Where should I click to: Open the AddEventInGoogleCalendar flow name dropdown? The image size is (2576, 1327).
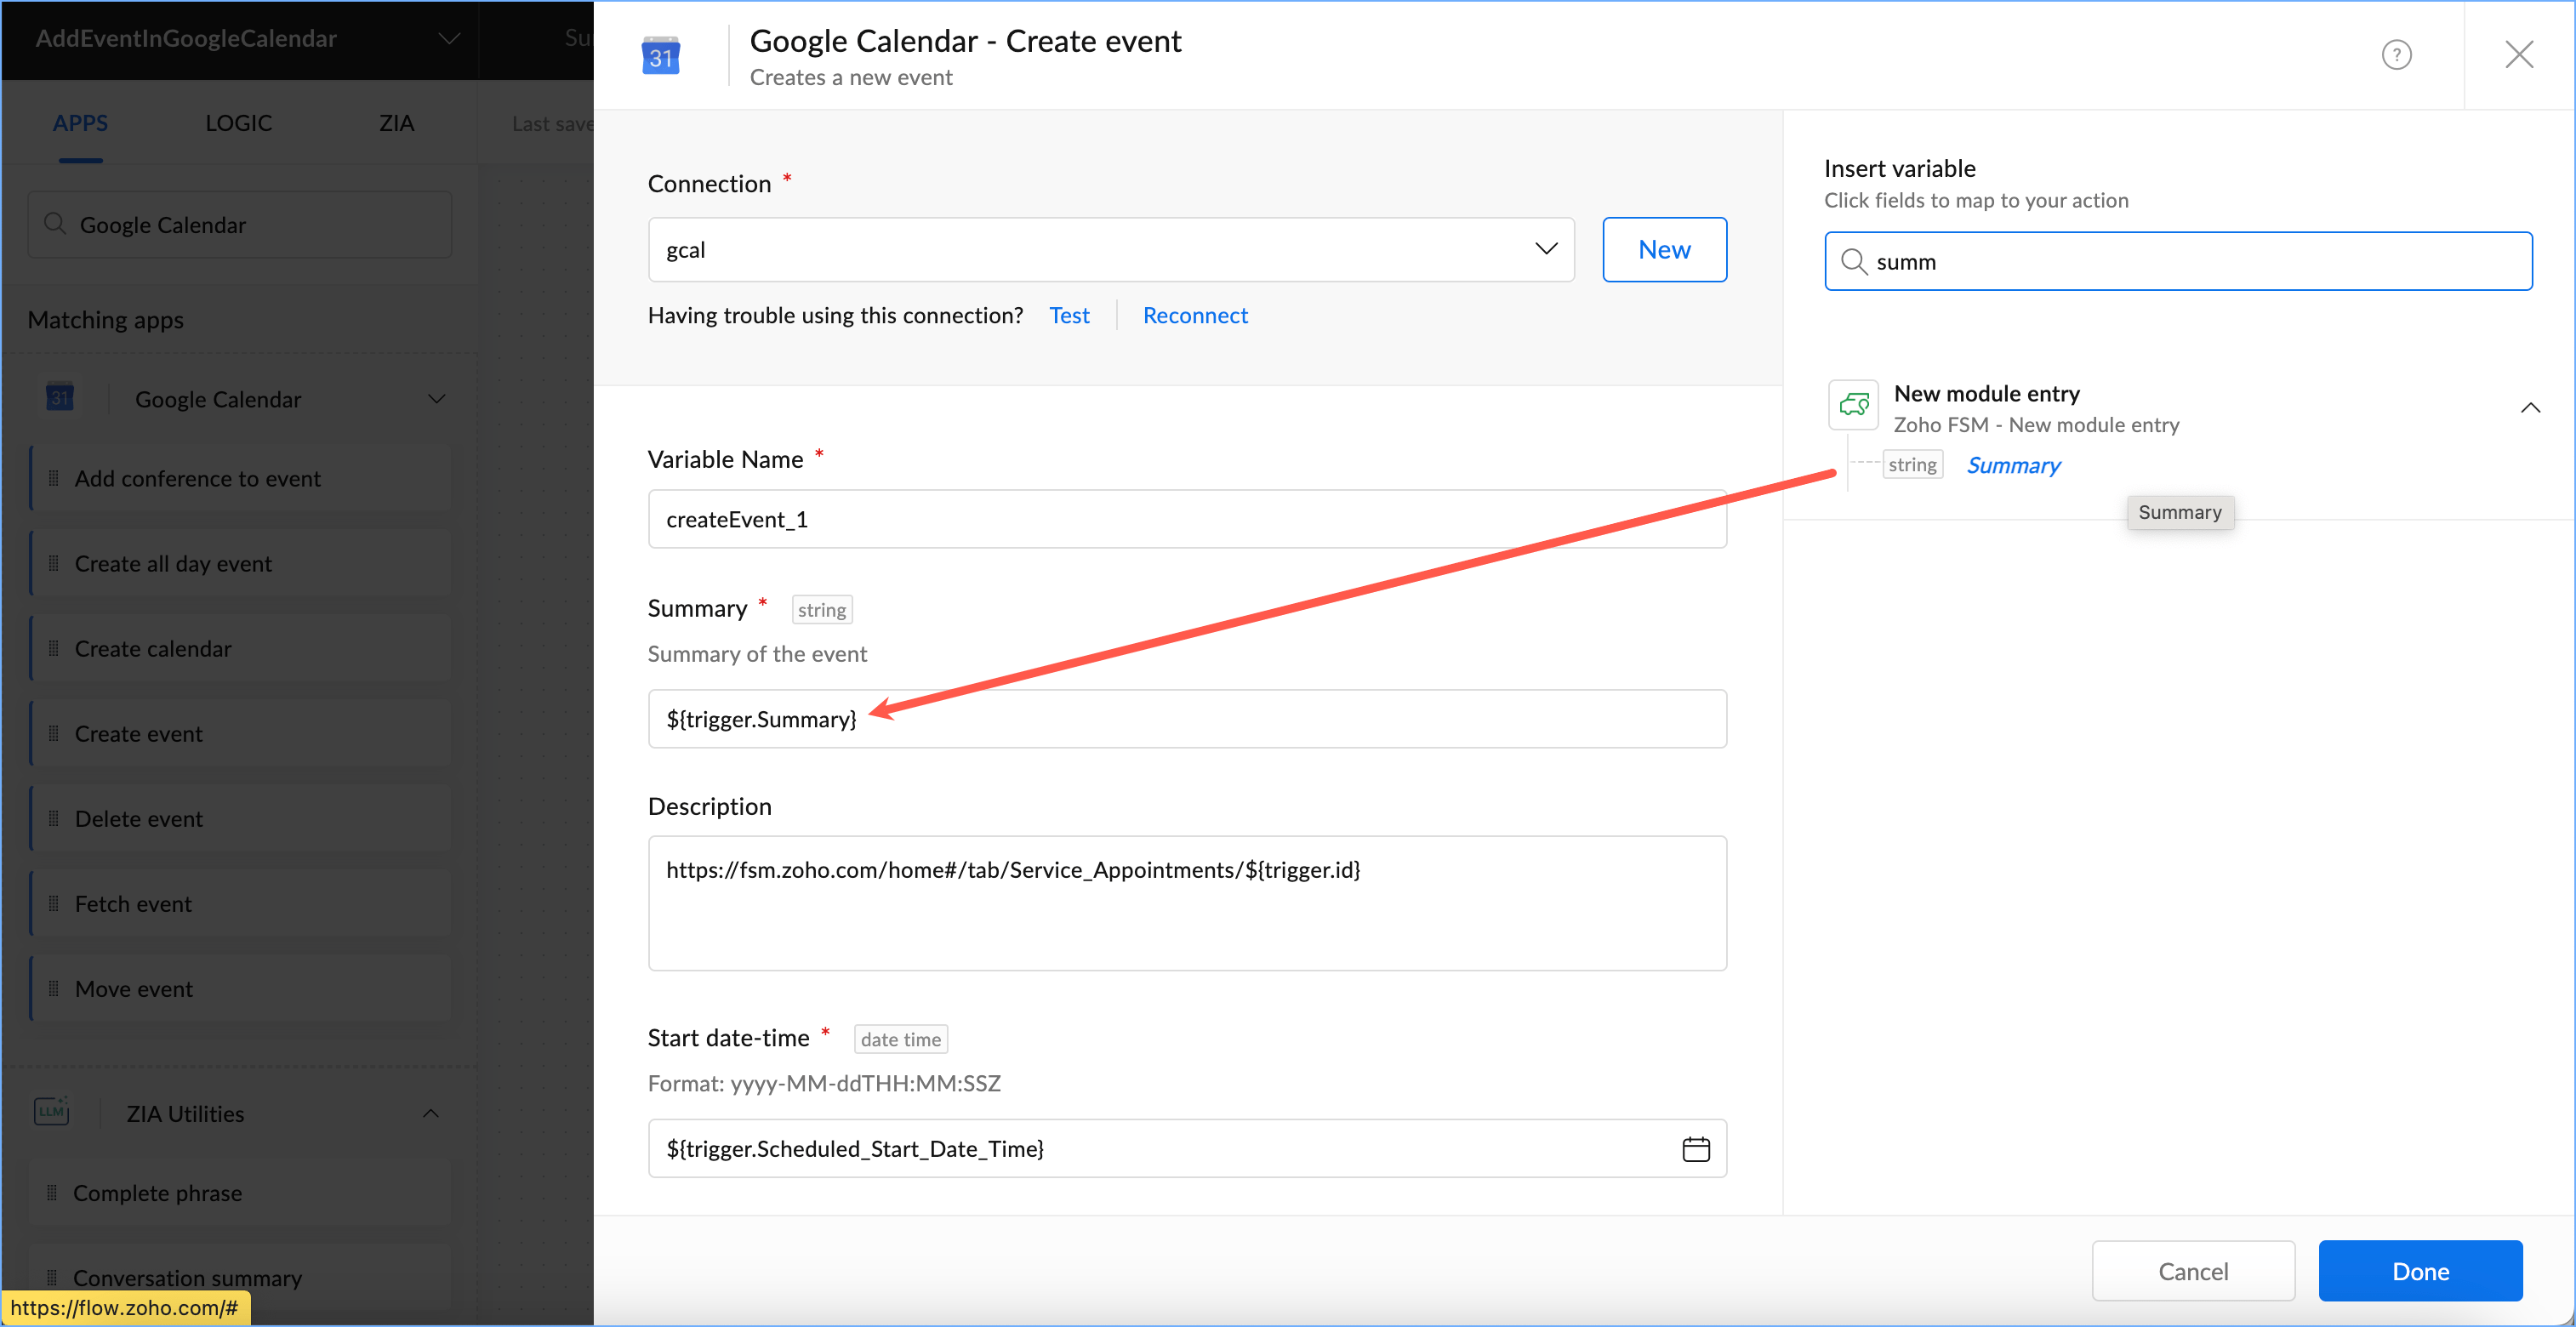449,39
